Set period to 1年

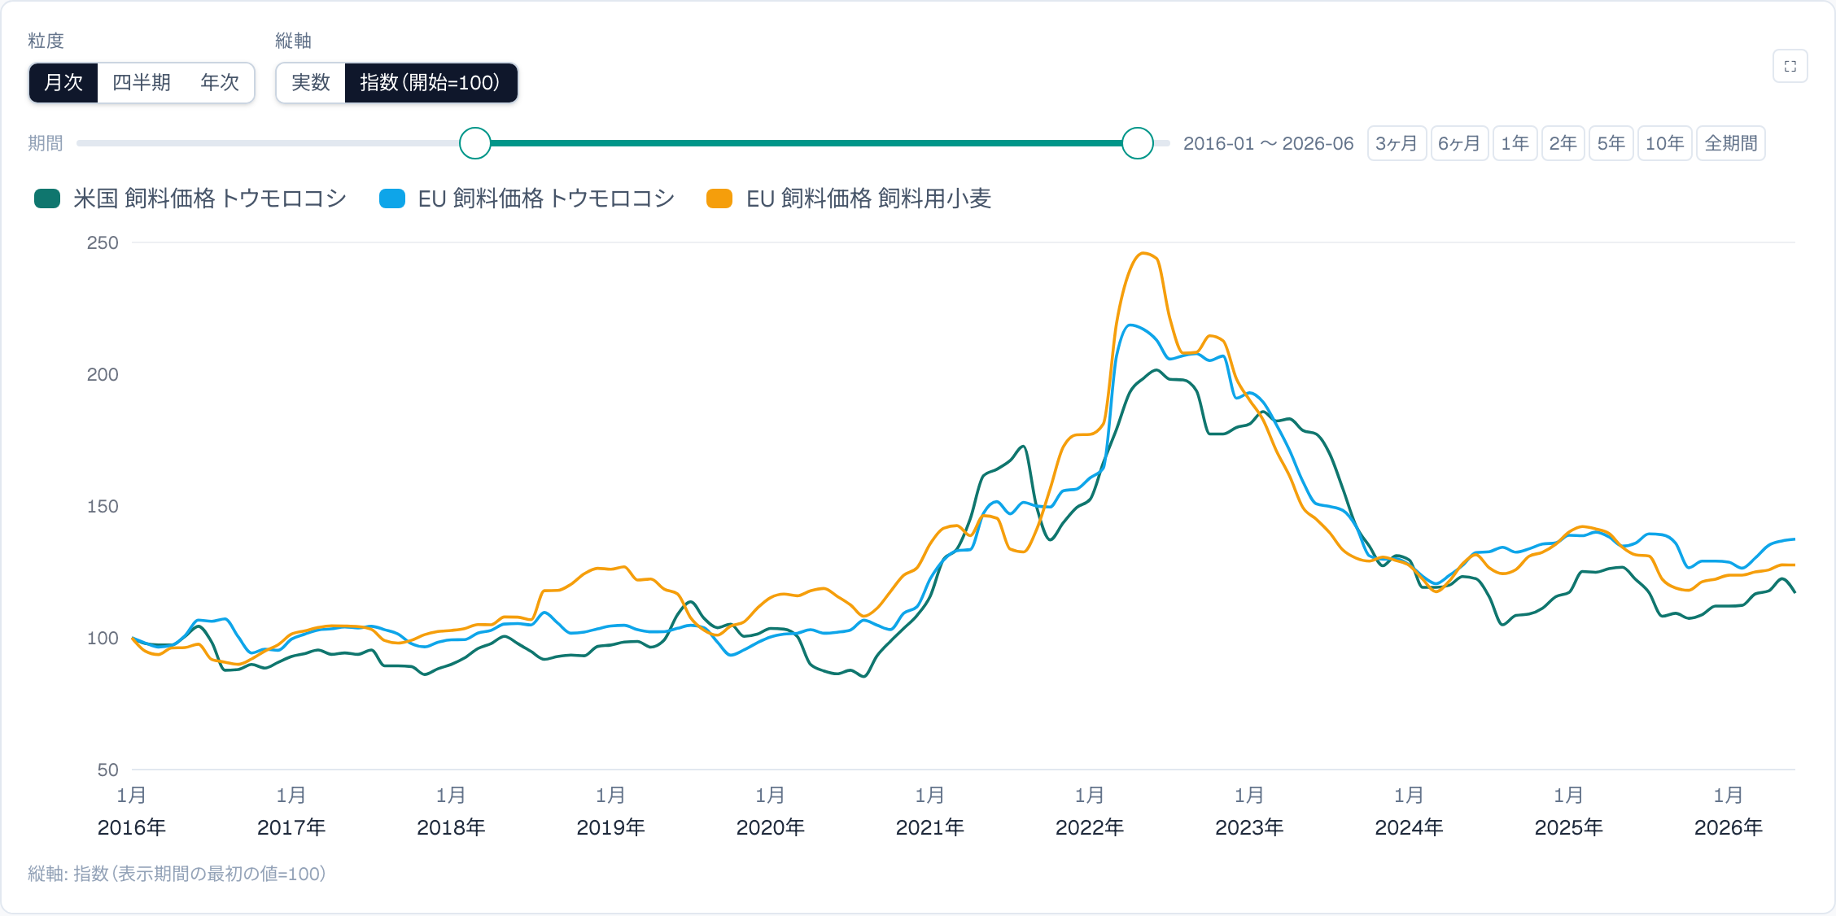coord(1515,143)
